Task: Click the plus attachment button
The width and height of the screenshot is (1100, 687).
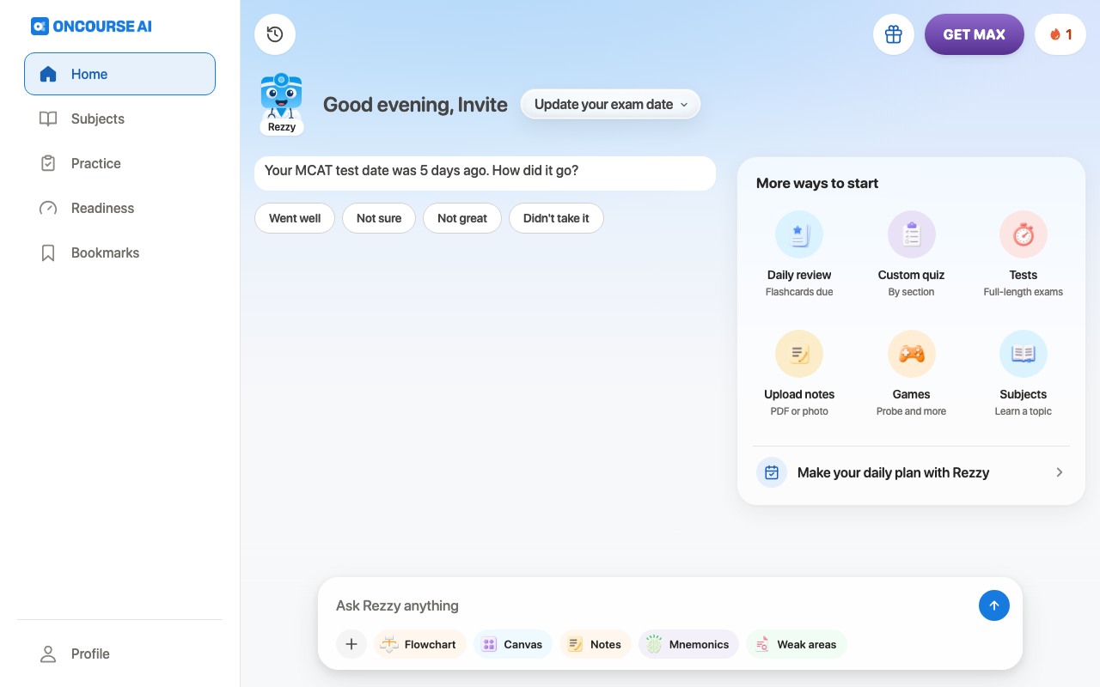Action: pyautogui.click(x=351, y=644)
